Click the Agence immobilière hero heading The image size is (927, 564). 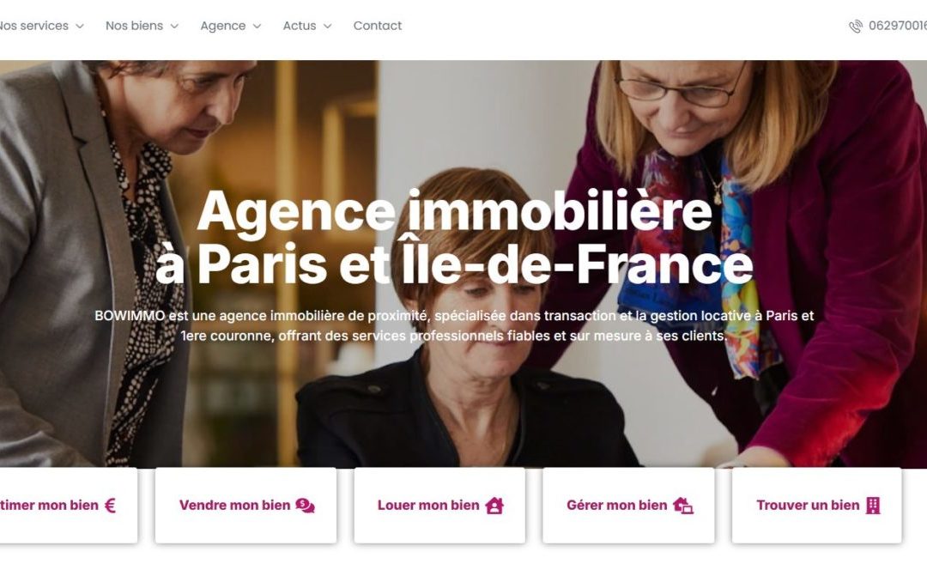point(454,236)
